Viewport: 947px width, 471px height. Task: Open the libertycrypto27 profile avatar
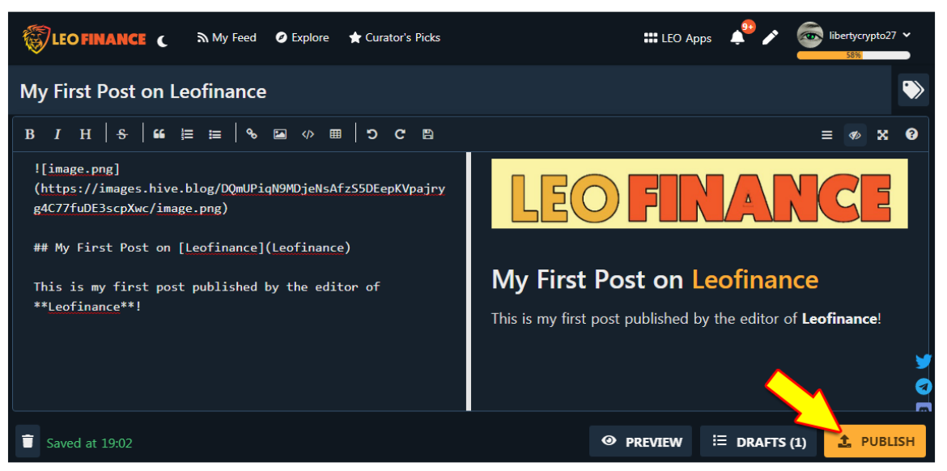pos(810,35)
